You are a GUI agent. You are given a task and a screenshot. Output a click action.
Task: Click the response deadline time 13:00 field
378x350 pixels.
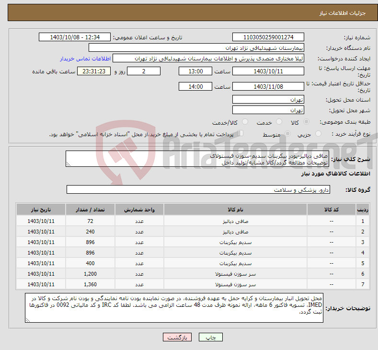coord(195,71)
